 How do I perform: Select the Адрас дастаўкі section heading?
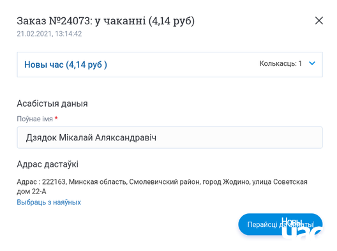[48, 164]
